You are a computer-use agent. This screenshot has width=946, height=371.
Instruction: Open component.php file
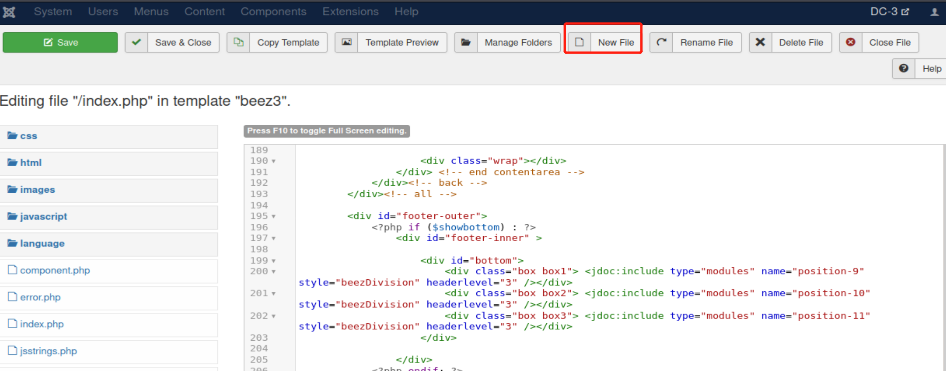tap(108, 271)
